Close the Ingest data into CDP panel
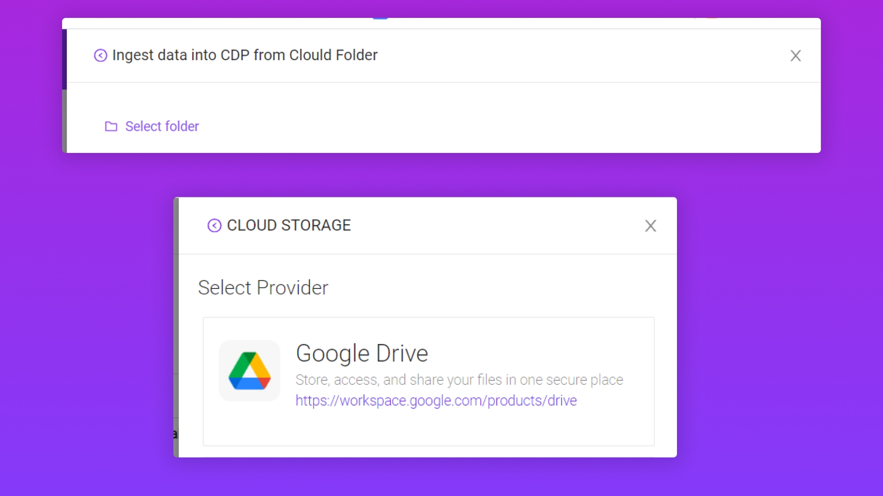 click(795, 56)
